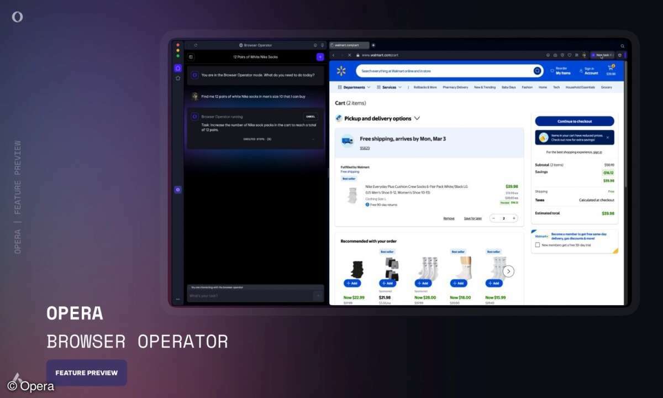Screen dimensions: 663x398
Task: Click the Walmart search magnifier button
Action: click(x=538, y=71)
